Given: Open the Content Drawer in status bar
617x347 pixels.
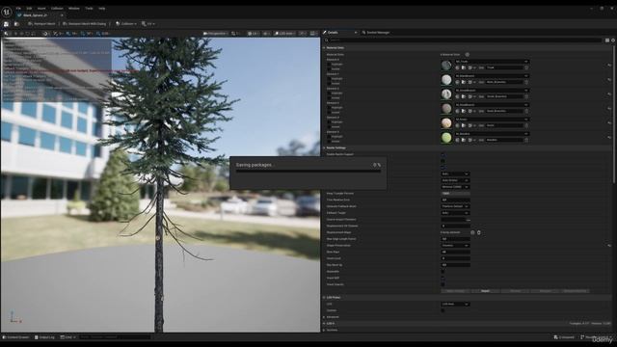Looking at the screenshot, I should (16, 337).
